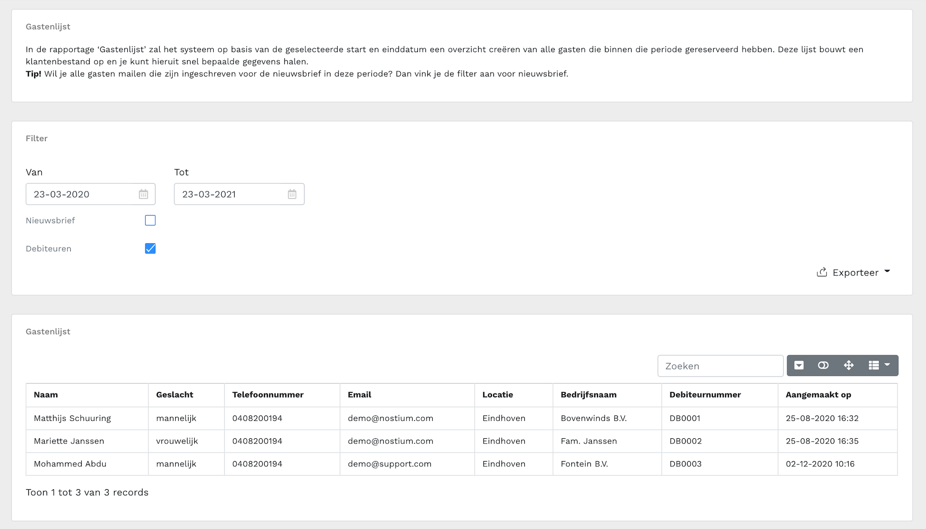The height and width of the screenshot is (529, 926).
Task: Open the calendar picker in Van field
Action: [143, 194]
